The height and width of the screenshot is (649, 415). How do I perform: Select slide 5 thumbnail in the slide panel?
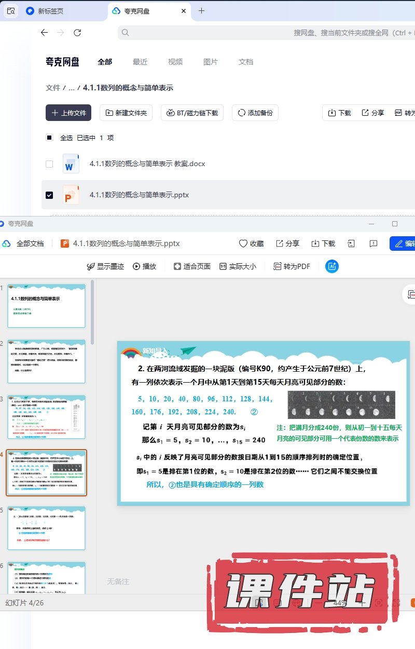point(47,528)
